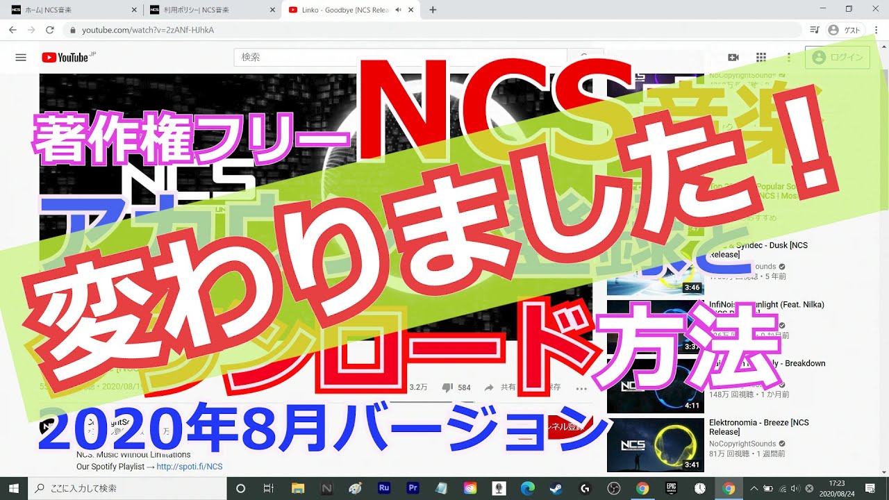Open File Explorer from the taskbar
The width and height of the screenshot is (889, 500).
click(298, 488)
